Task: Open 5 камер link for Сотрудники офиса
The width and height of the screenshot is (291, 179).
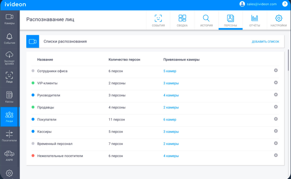Action: coord(170,71)
